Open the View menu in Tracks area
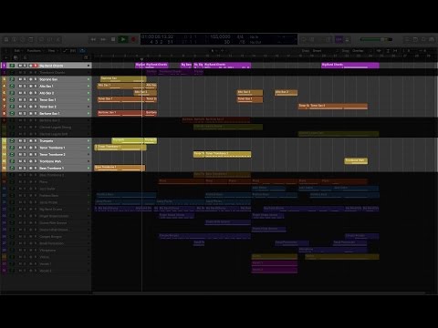This screenshot has width=438, height=328. coord(52,51)
